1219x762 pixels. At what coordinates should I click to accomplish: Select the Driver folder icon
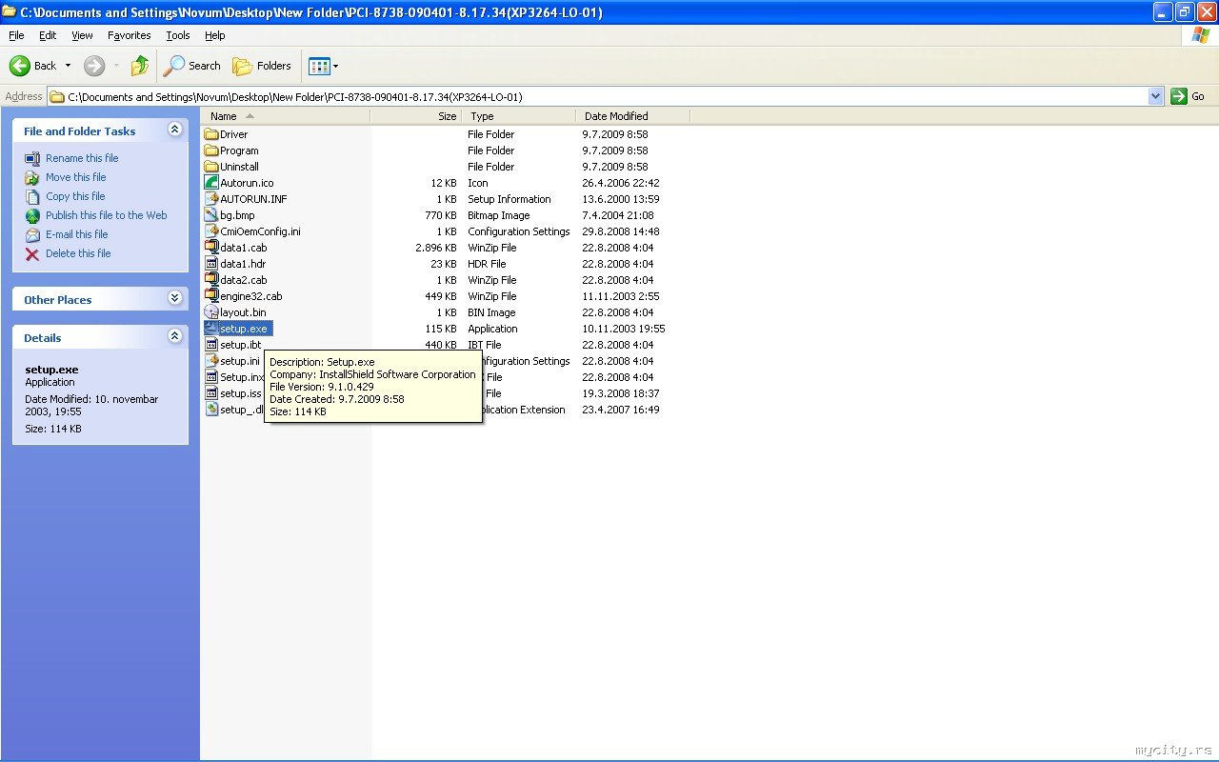pyautogui.click(x=211, y=134)
